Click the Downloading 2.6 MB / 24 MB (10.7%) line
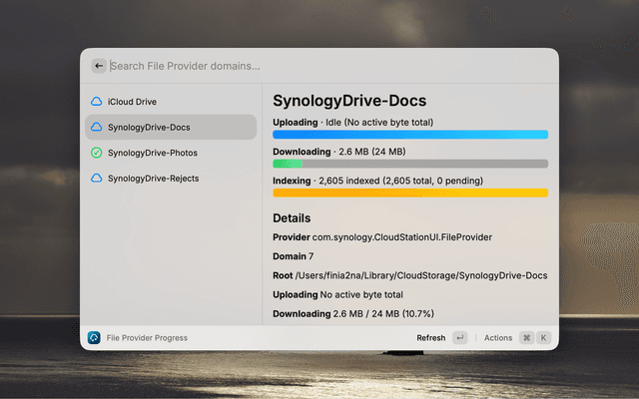 pyautogui.click(x=353, y=314)
